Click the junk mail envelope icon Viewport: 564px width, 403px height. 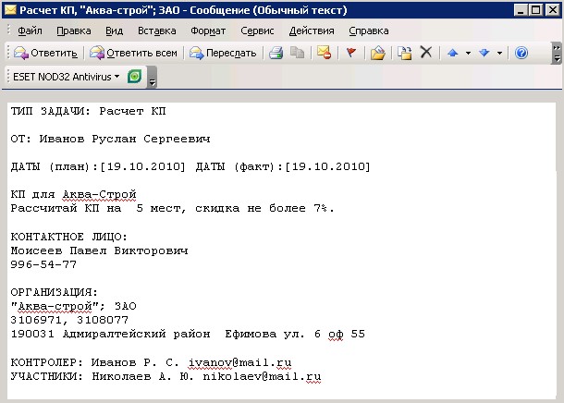(325, 53)
